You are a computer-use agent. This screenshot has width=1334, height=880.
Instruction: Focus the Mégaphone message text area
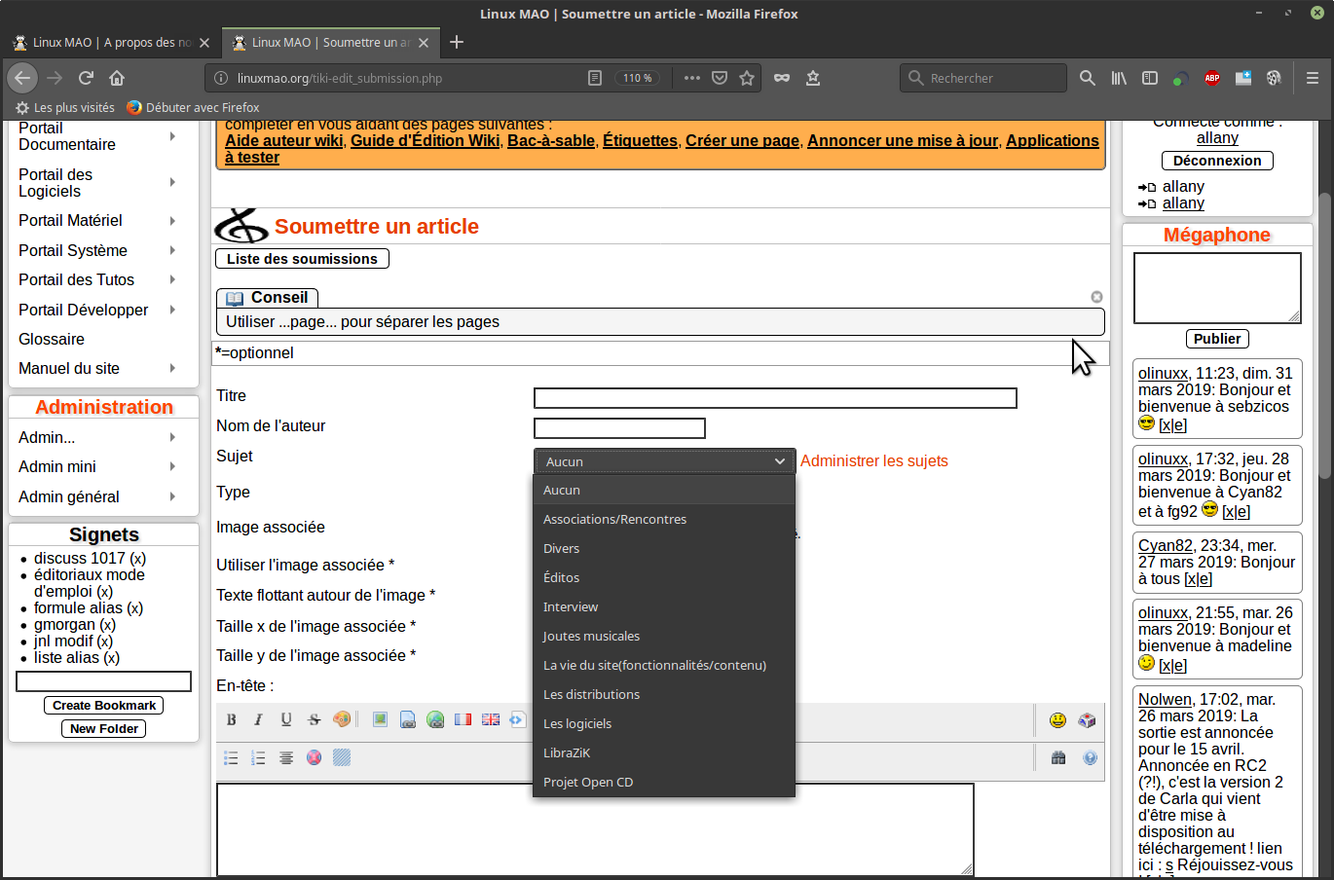click(x=1217, y=288)
